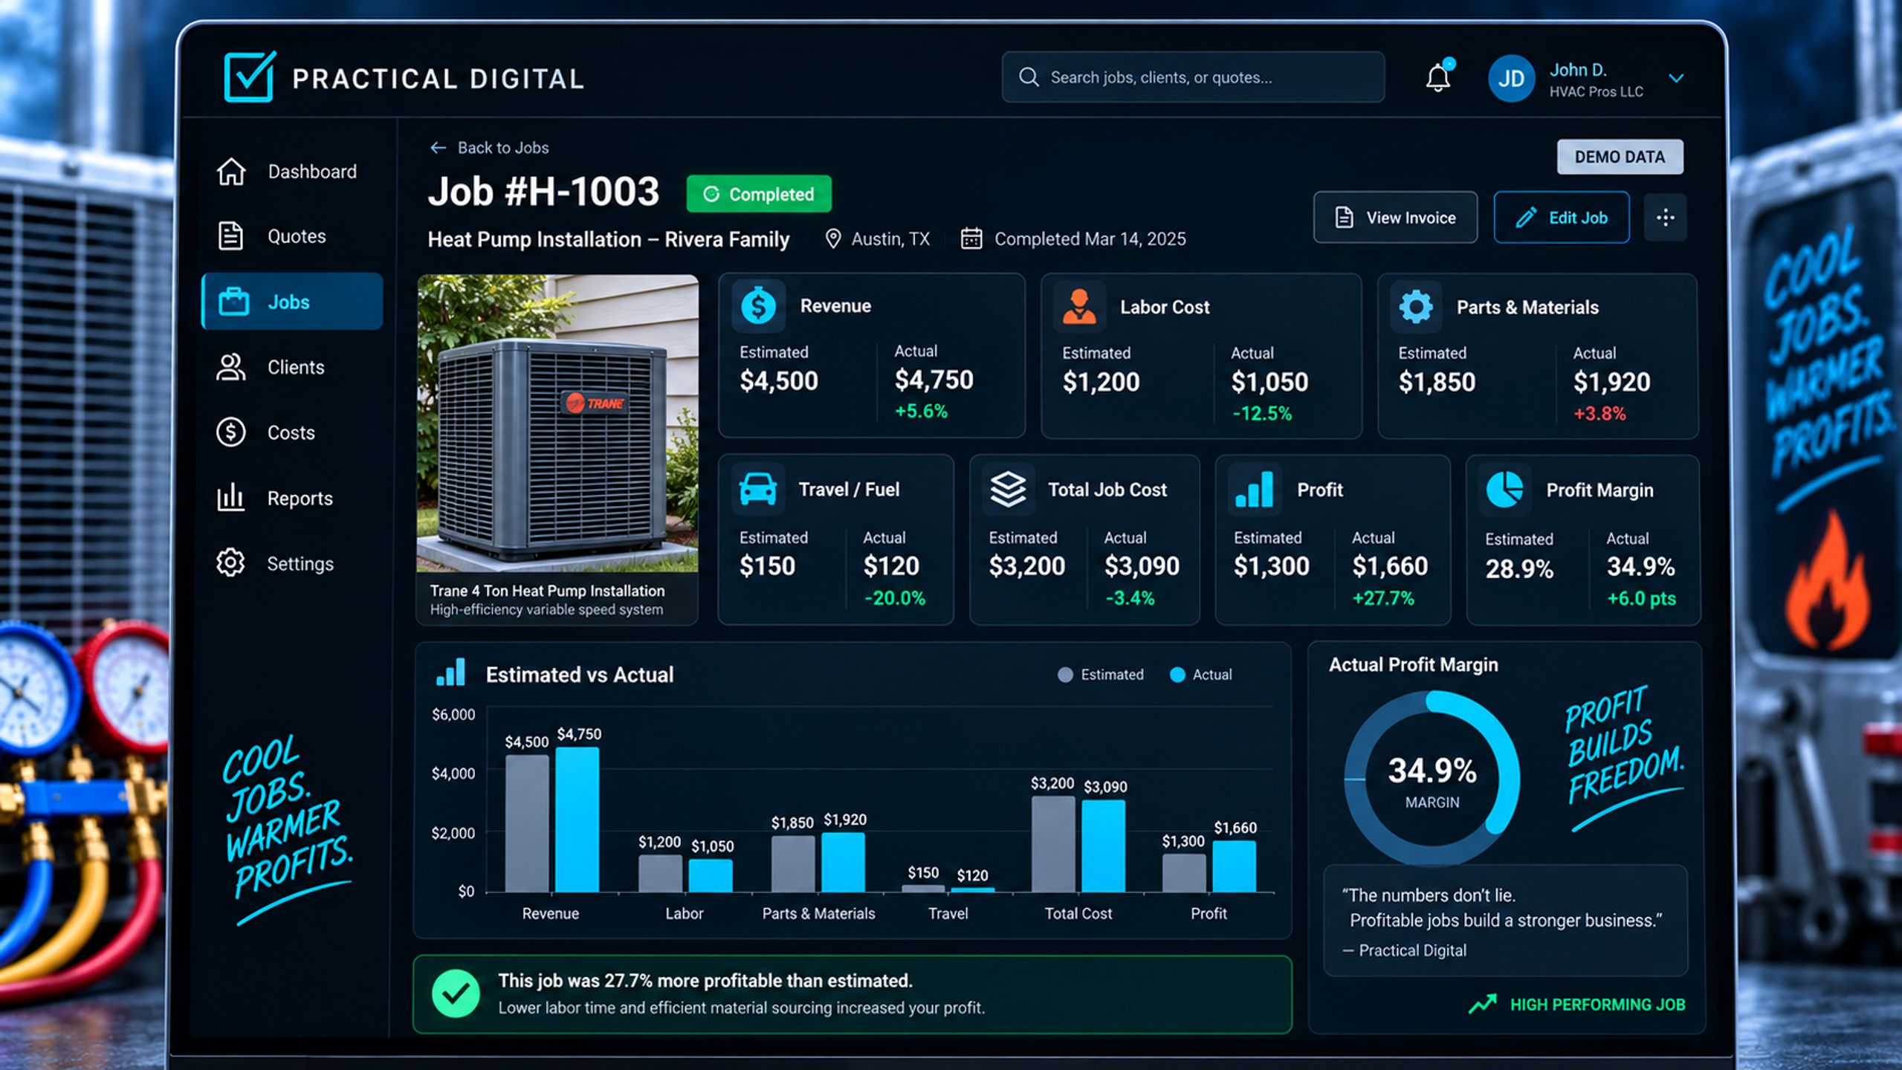Open Clients in the sidebar

click(x=291, y=367)
